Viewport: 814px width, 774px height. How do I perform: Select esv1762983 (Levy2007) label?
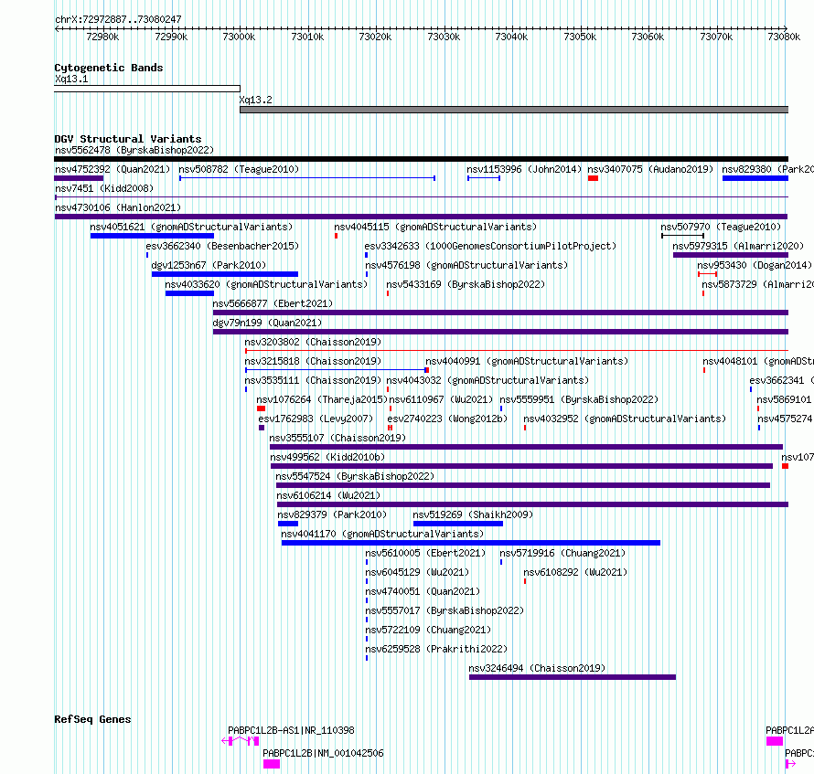pos(316,419)
